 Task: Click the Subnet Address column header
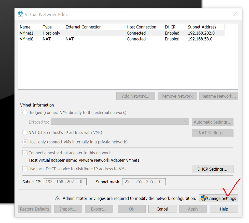pos(205,27)
